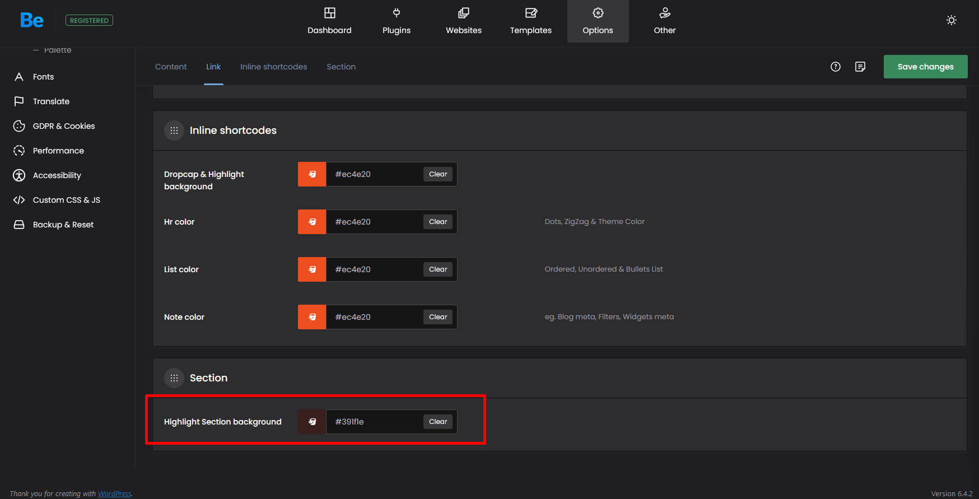Screen dimensions: 979x499
Task: Click the Save changes button
Action: (925, 67)
